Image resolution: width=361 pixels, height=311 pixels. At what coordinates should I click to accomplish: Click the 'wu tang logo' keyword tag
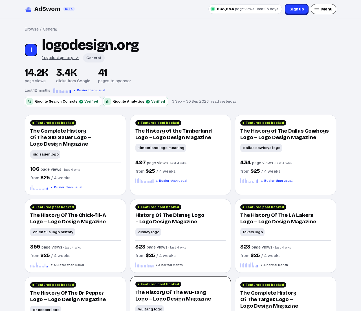[x=149, y=308]
